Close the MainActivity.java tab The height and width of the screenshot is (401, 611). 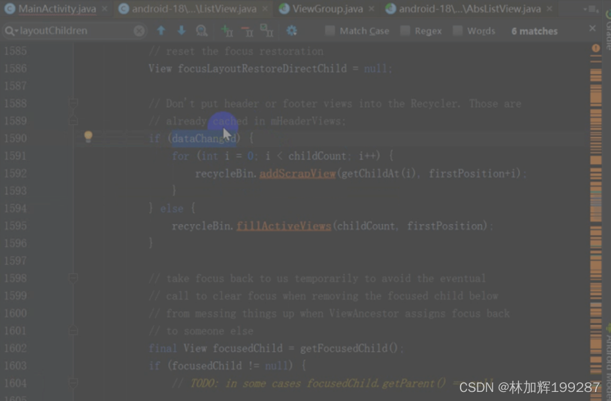point(105,8)
